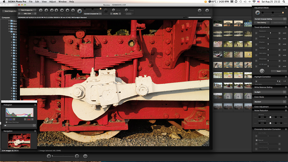This screenshot has height=162, width=288.
Task: Click the Navigation panel preview thumbnail
Action: point(19,141)
